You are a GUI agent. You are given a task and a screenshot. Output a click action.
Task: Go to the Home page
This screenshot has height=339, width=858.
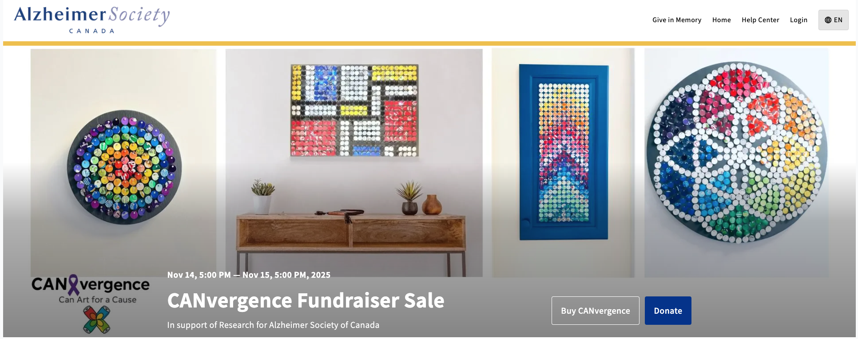[721, 20]
